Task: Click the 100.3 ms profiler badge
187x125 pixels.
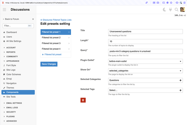Action: click(180, 15)
